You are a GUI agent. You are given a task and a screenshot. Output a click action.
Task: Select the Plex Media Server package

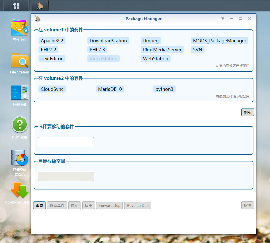[162, 50]
